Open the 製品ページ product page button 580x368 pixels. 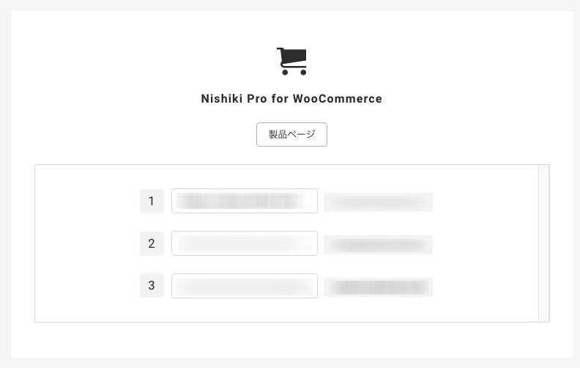[x=291, y=134]
